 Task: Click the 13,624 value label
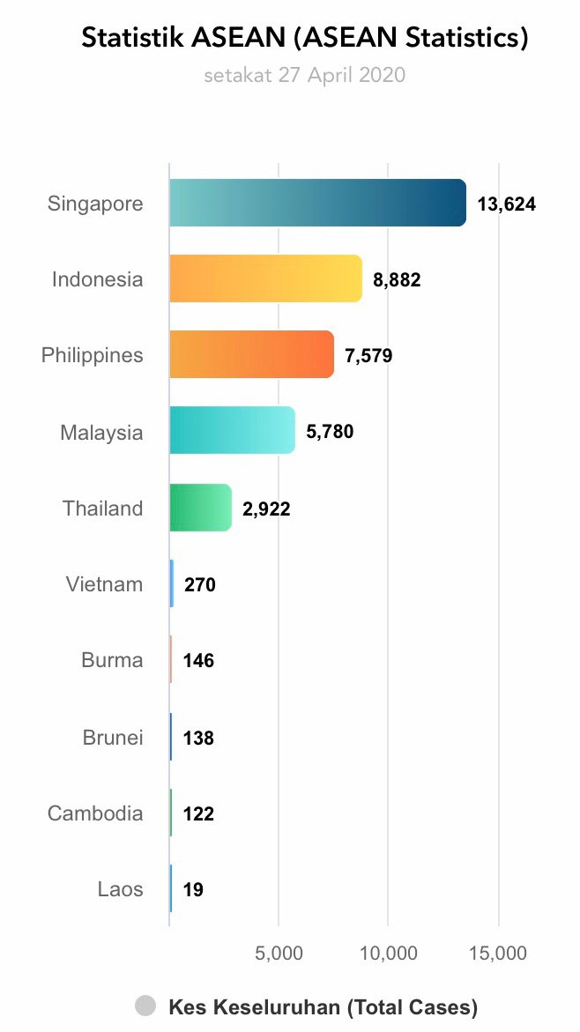pyautogui.click(x=507, y=204)
